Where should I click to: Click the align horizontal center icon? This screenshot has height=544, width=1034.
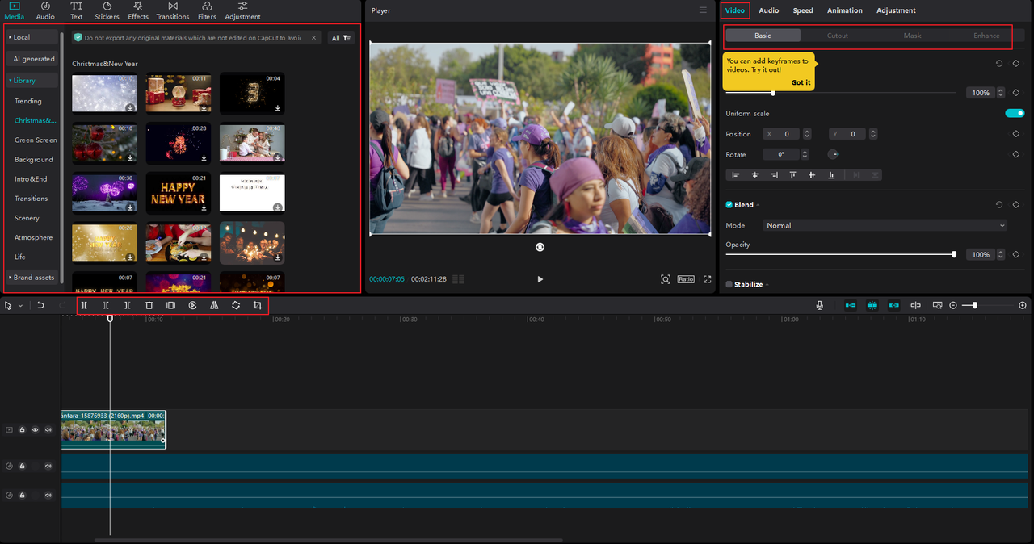pos(755,174)
